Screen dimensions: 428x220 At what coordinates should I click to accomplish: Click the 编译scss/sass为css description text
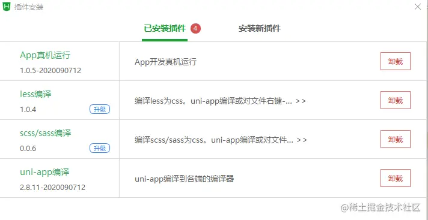click(214, 140)
